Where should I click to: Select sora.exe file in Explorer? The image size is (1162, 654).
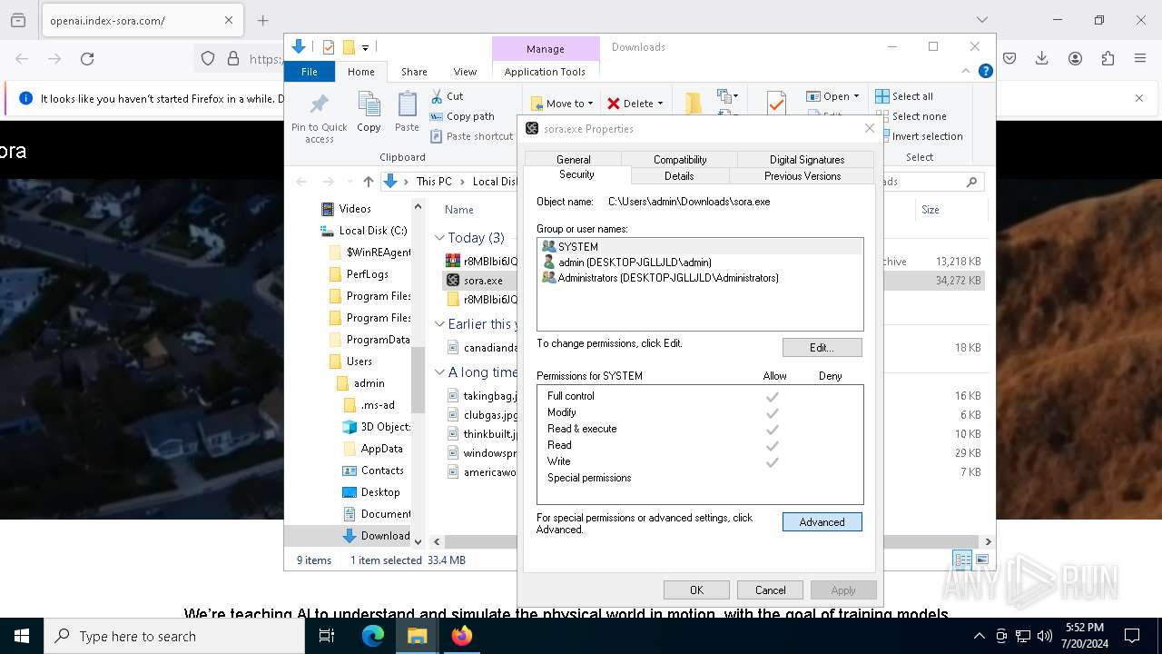pyautogui.click(x=482, y=281)
